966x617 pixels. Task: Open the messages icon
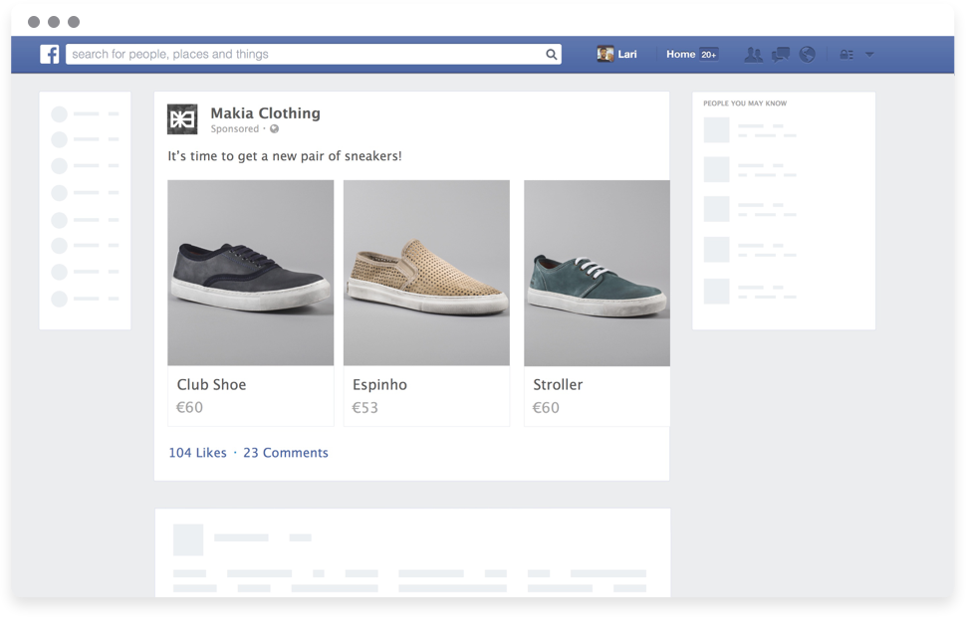(x=781, y=55)
